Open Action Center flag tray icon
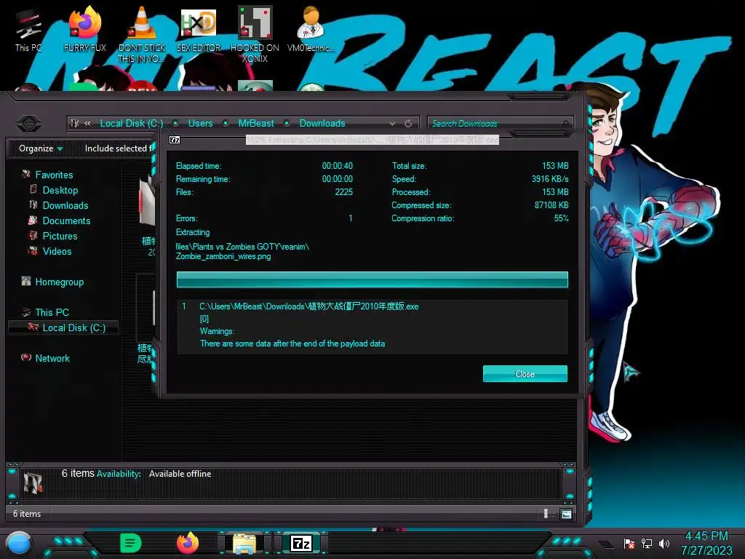Viewport: 745px width, 559px height. [629, 543]
